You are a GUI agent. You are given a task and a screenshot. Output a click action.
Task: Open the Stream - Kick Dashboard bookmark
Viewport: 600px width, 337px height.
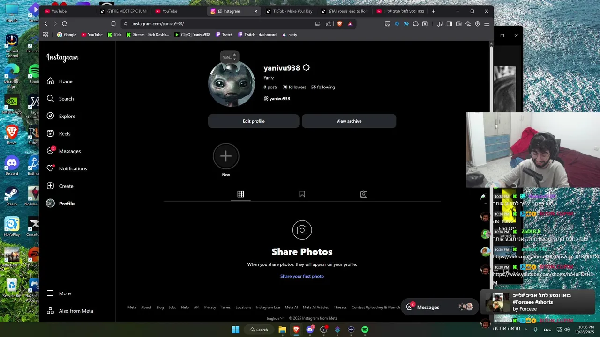coord(148,35)
